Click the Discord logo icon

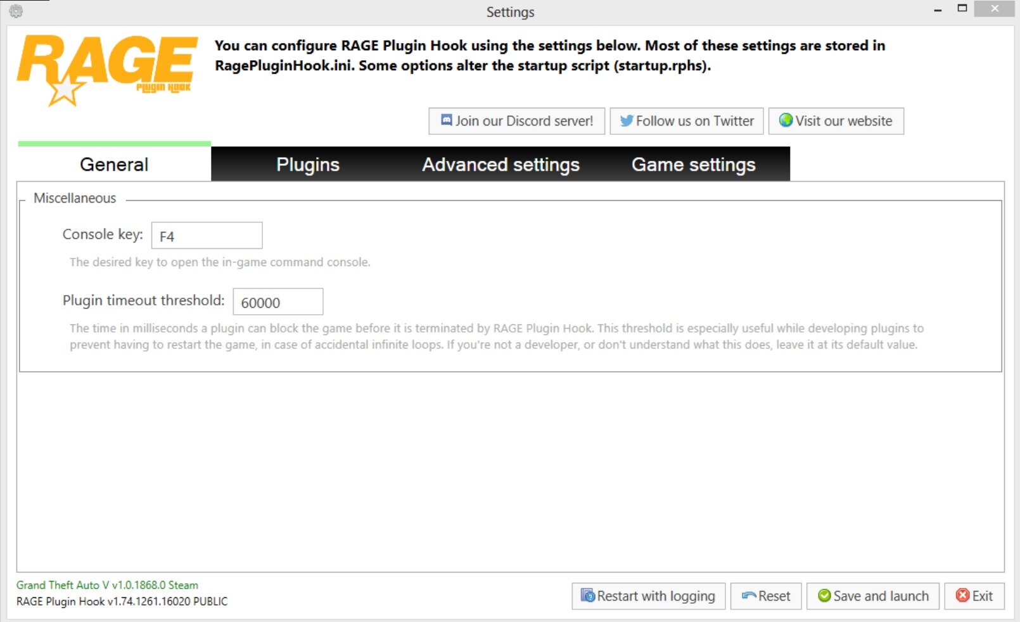(x=447, y=120)
